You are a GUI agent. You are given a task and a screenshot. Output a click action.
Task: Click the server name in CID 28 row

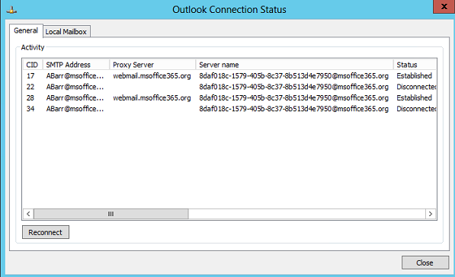(x=293, y=98)
